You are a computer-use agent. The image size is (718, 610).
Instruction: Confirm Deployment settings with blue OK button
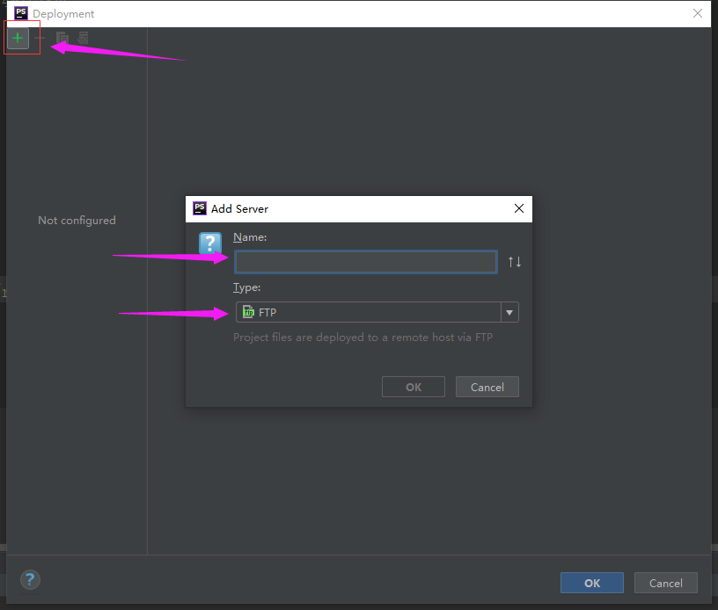pyautogui.click(x=591, y=583)
